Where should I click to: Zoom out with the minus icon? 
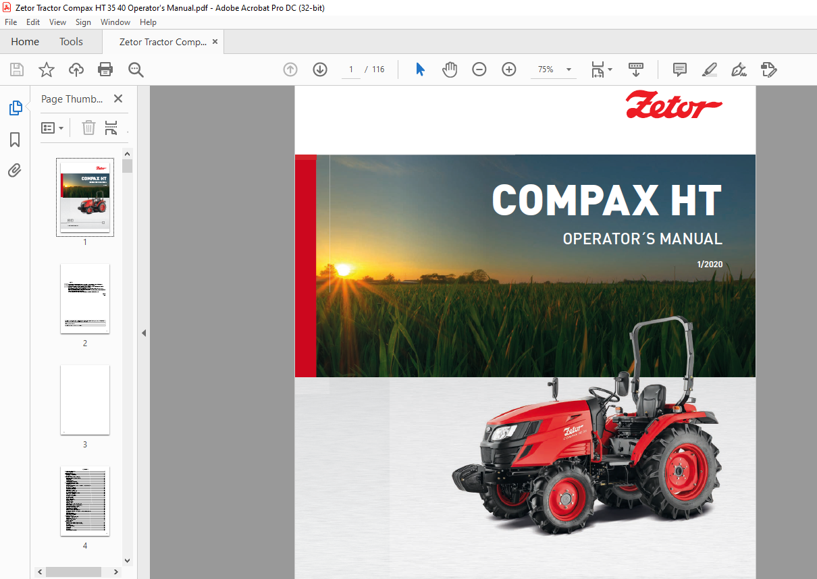(479, 70)
